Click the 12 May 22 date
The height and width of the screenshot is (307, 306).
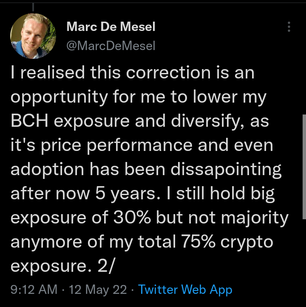pyautogui.click(x=98, y=289)
